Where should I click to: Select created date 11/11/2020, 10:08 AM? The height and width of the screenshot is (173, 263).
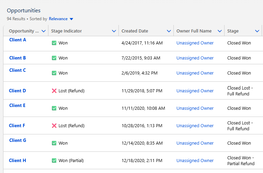pos(143,108)
